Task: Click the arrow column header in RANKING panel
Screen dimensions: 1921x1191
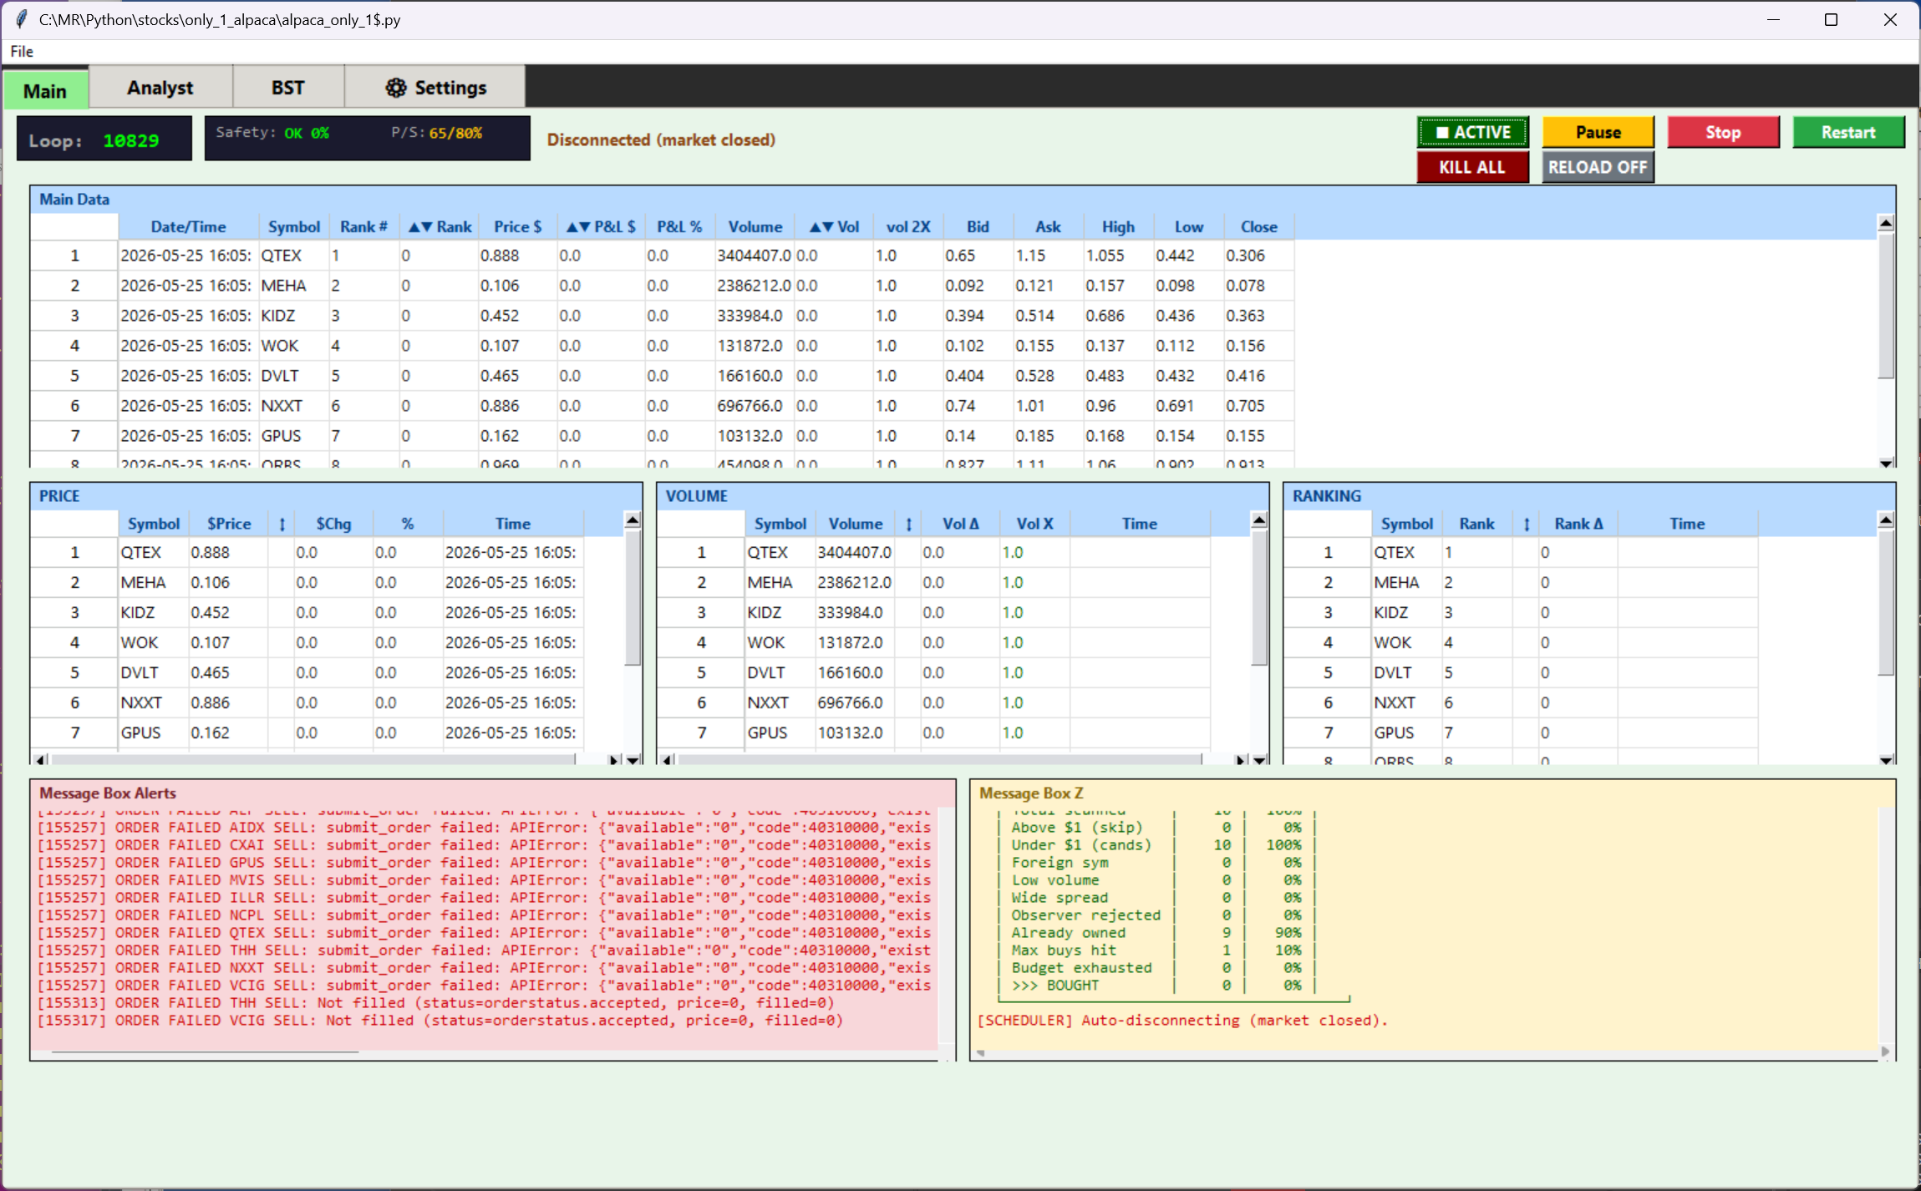Action: [1527, 525]
